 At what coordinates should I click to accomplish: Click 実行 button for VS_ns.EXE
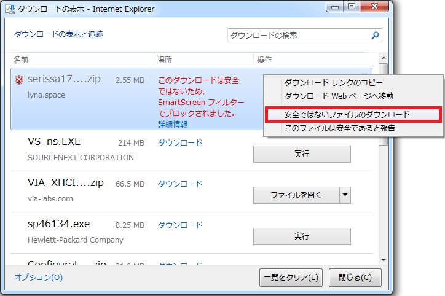[302, 154]
